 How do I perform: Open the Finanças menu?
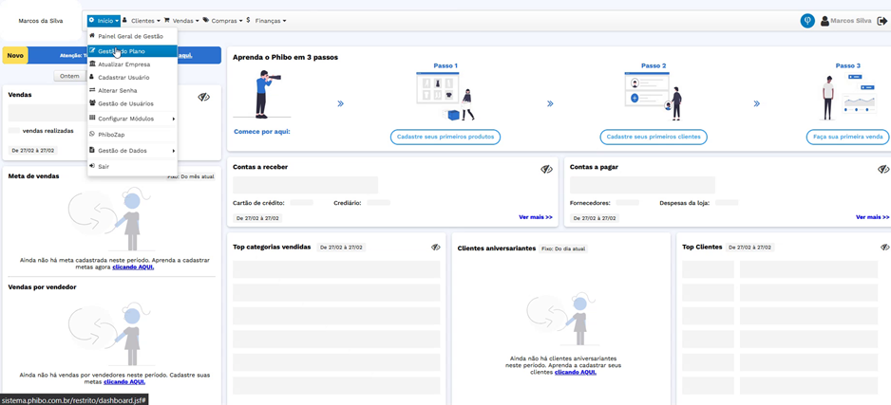[269, 21]
